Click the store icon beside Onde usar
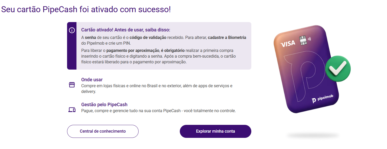387x149 pixels. 72,85
